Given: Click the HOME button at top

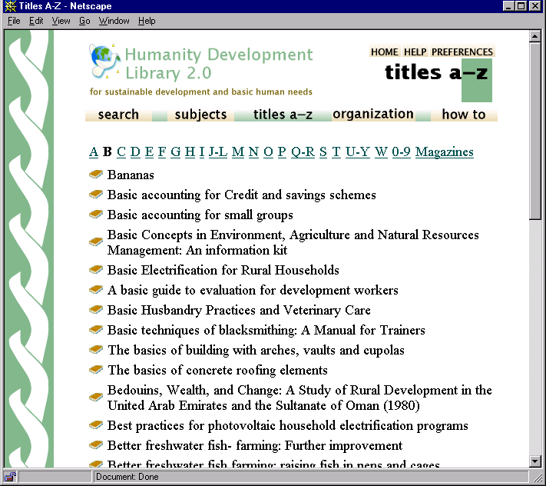Looking at the screenshot, I should [x=384, y=52].
